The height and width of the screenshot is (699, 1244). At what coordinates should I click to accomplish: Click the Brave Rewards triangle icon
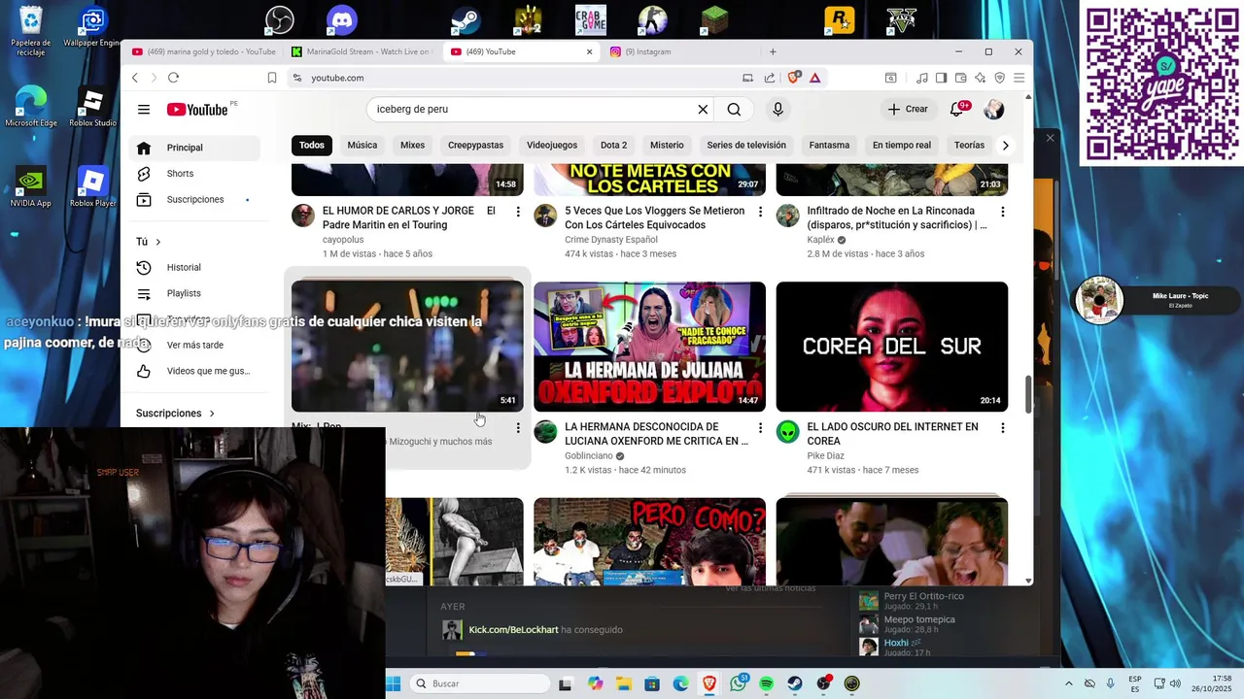click(814, 78)
